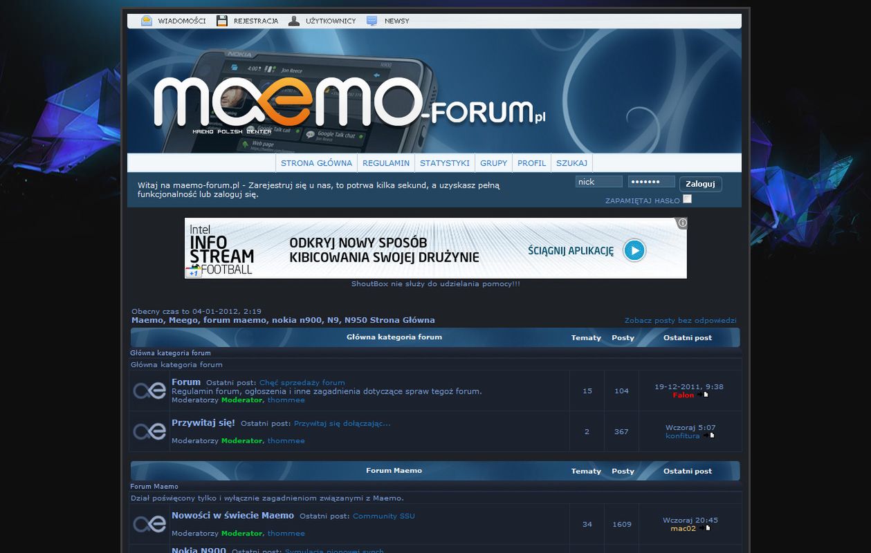
Task: Open the Newsy text link
Action: 397,21
